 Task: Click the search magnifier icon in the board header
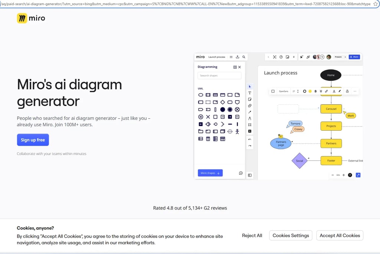(x=244, y=57)
